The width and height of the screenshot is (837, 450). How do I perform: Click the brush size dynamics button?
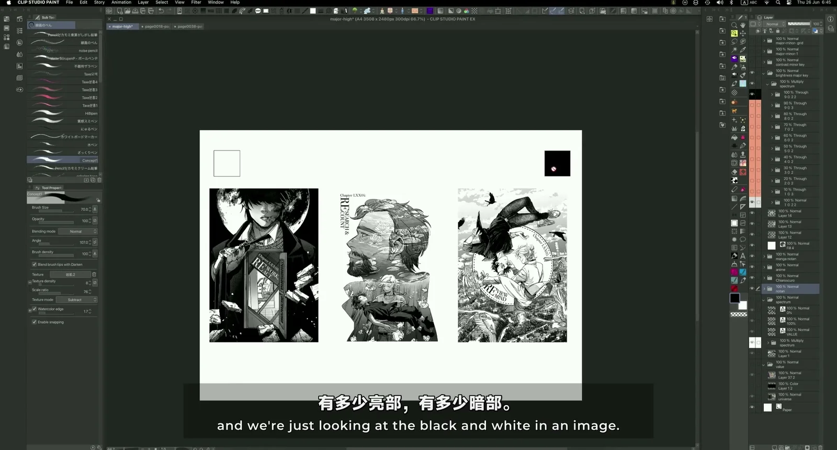pyautogui.click(x=95, y=209)
